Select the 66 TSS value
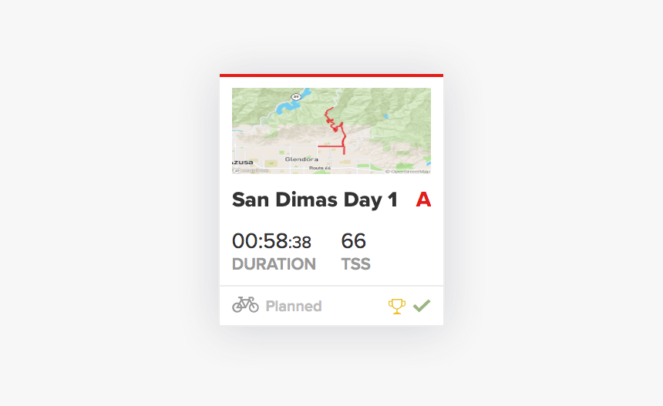This screenshot has width=663, height=406. point(354,241)
